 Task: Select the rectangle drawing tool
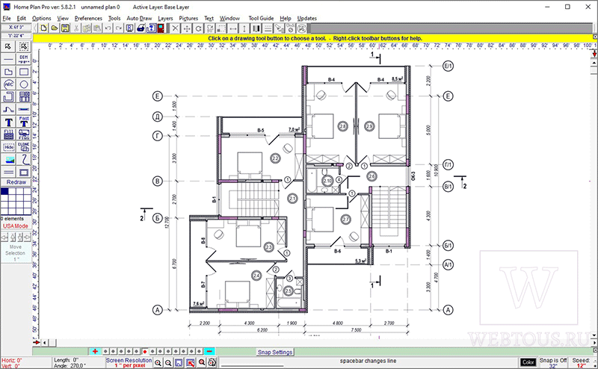(24, 72)
